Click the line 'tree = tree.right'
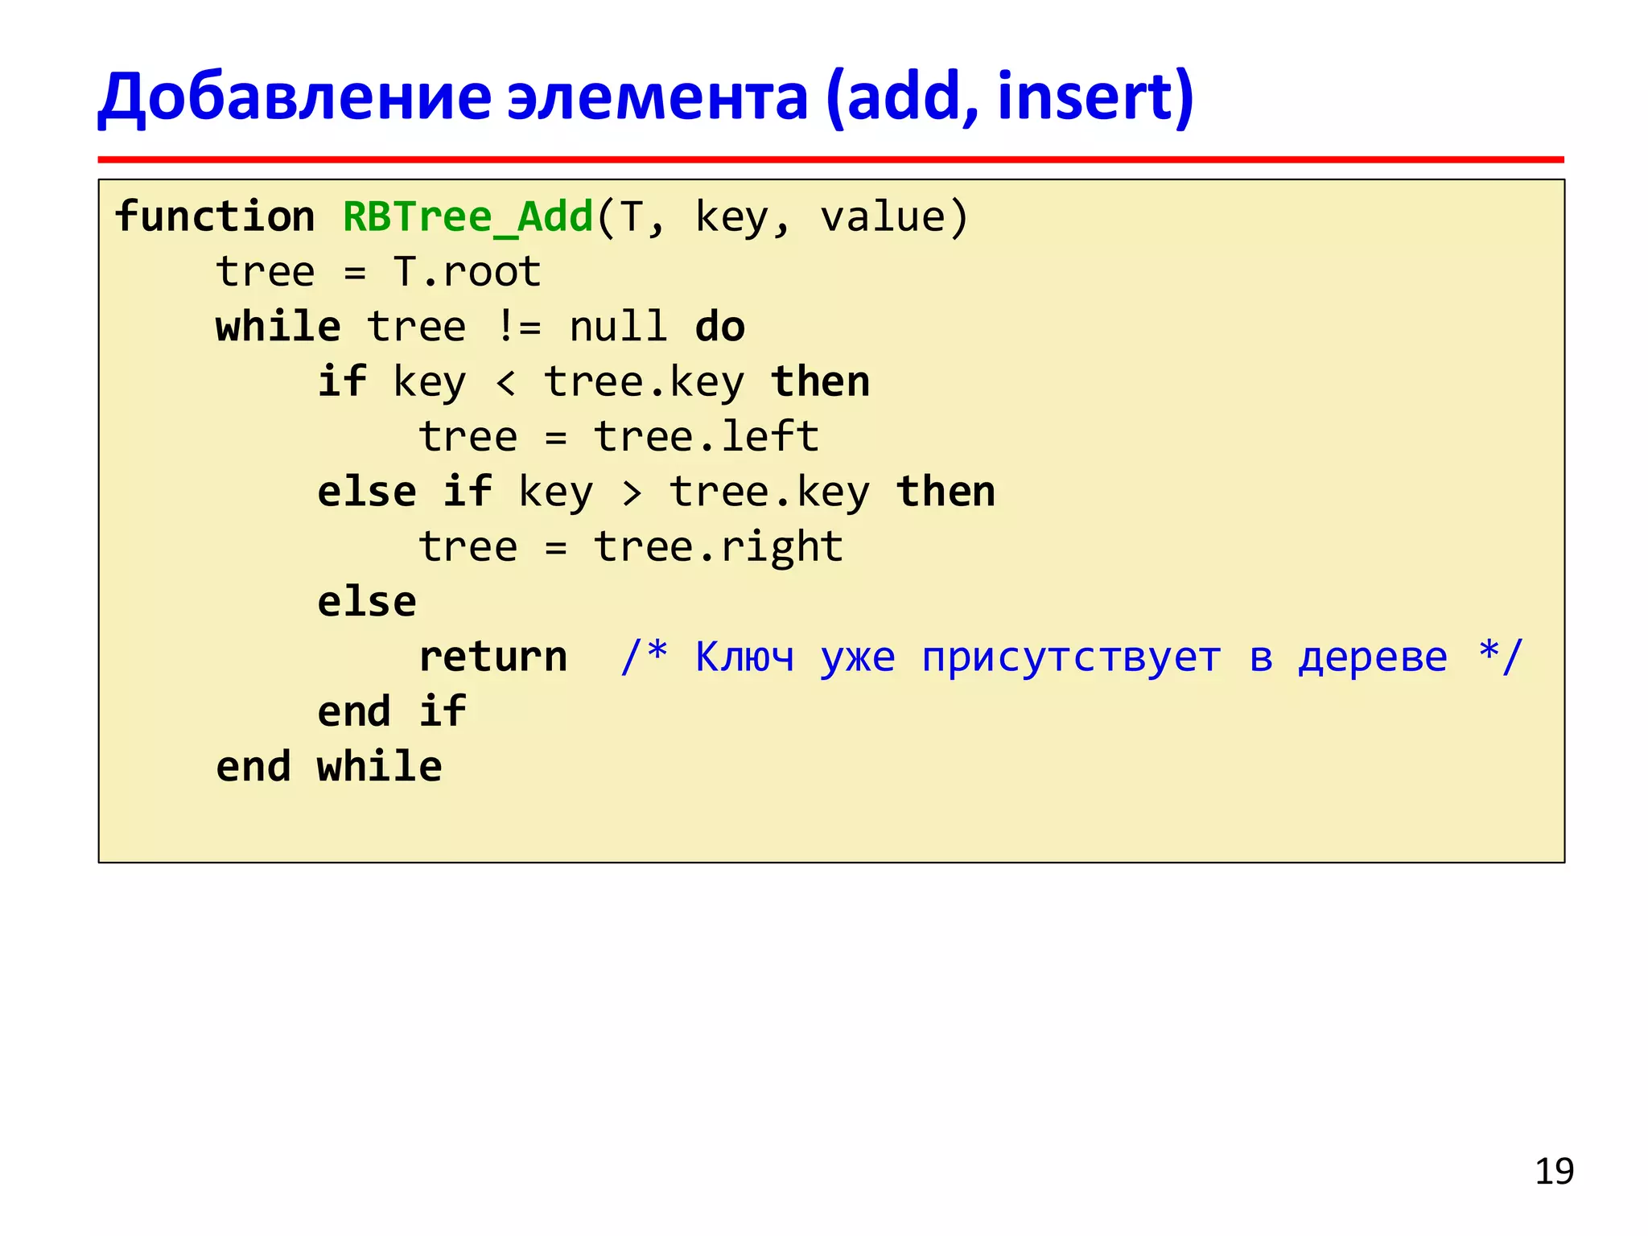The height and width of the screenshot is (1236, 1648). [631, 548]
